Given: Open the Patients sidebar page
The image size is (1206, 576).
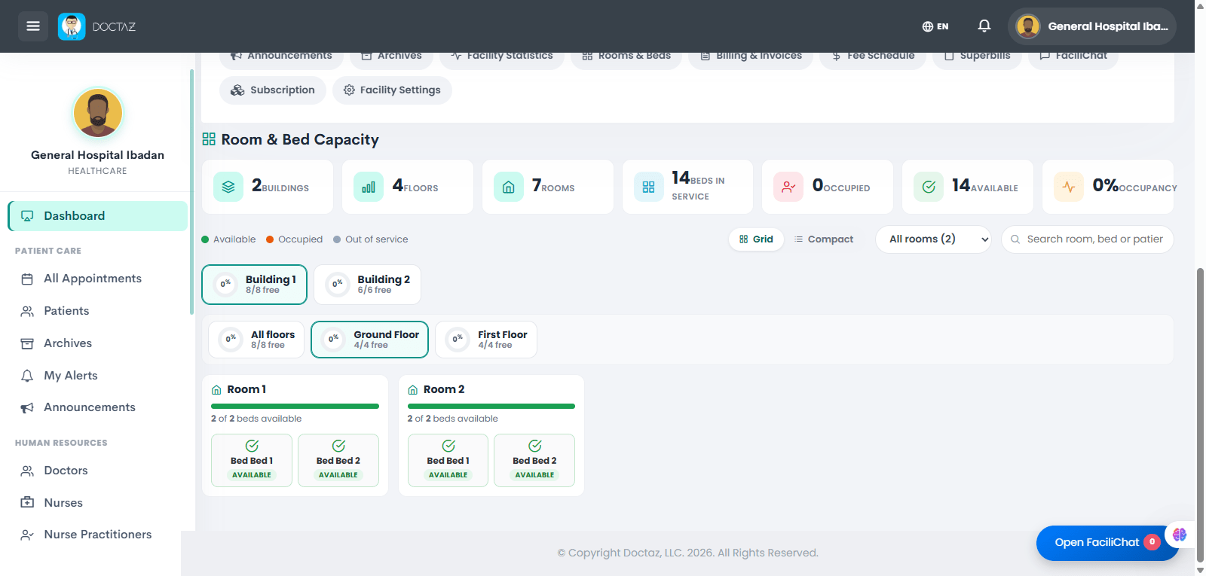Looking at the screenshot, I should pyautogui.click(x=66, y=311).
